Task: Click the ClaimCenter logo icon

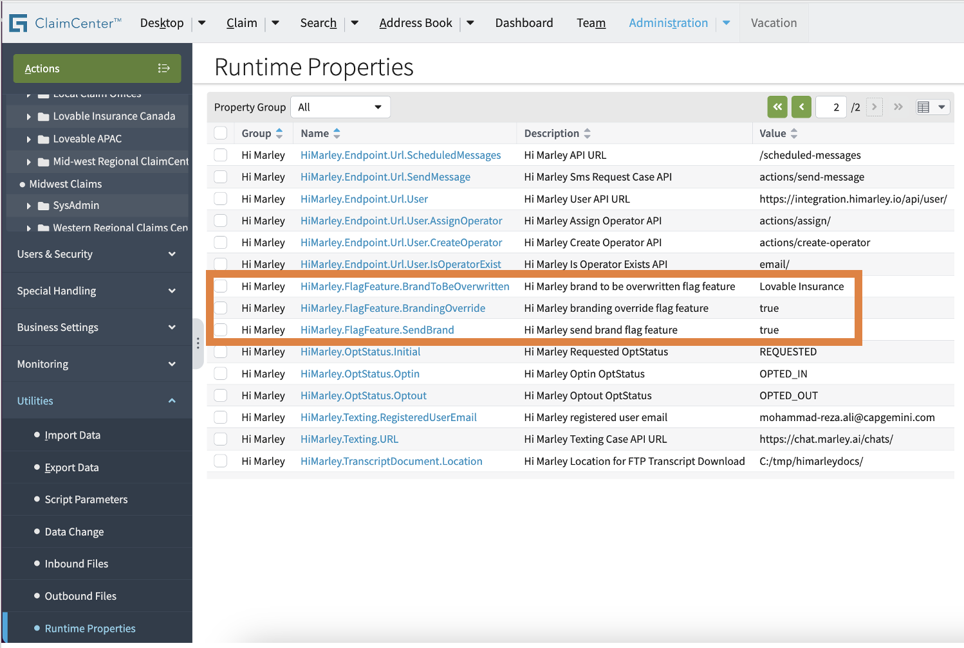Action: point(18,23)
